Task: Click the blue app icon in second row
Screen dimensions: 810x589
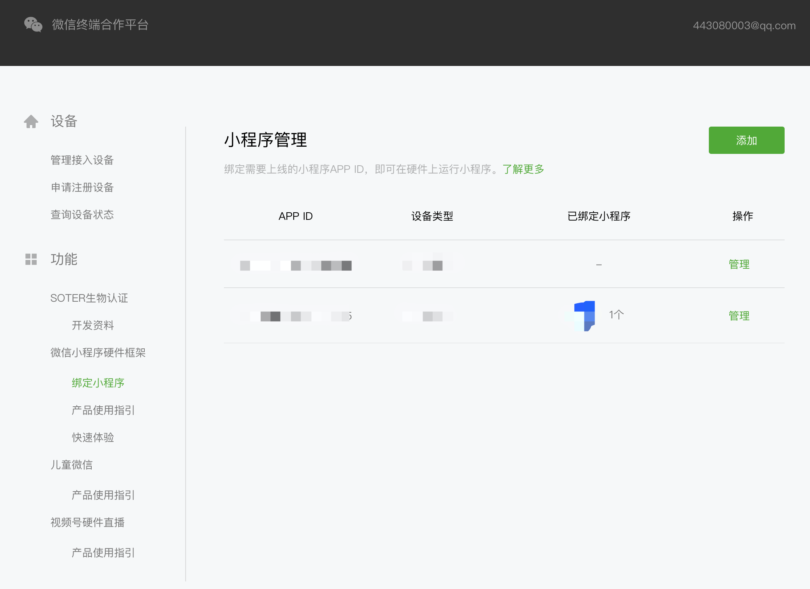Action: click(583, 315)
